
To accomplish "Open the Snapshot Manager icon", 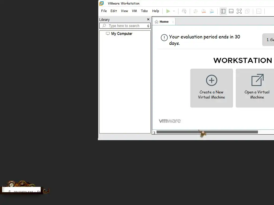I will [212, 11].
